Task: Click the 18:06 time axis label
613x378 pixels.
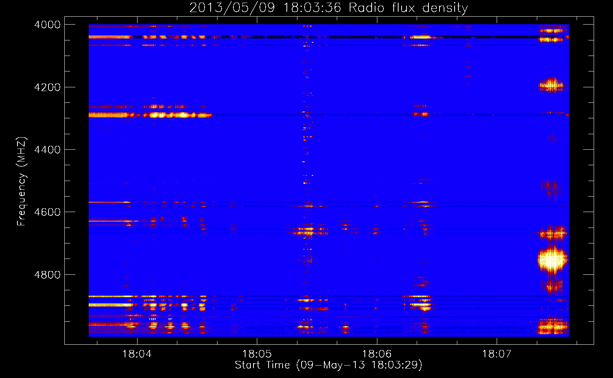Action: click(377, 354)
